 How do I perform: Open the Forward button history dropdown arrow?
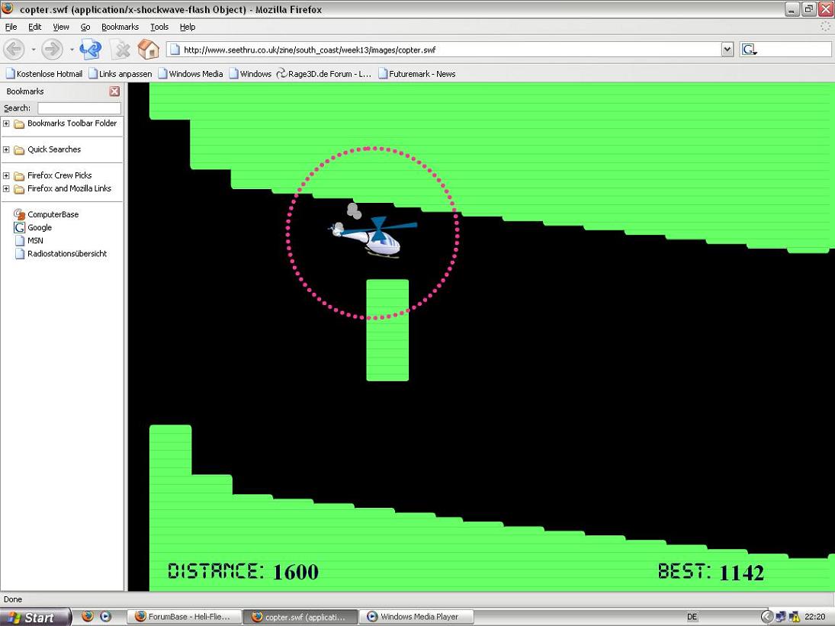pos(72,50)
